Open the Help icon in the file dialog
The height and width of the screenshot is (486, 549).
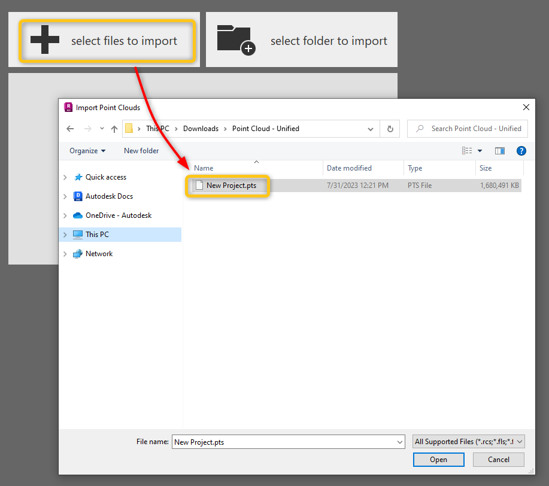tap(521, 150)
